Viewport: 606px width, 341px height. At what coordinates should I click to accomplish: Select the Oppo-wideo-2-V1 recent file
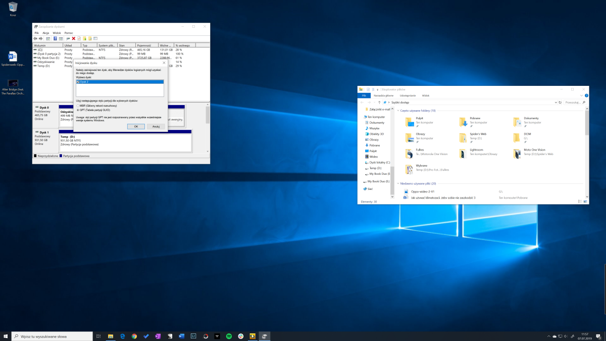point(419,192)
